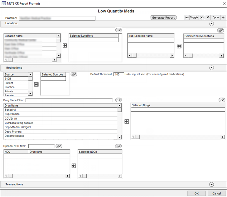Click the NDC column header
This screenshot has height=197, width=227.
coord(16,152)
